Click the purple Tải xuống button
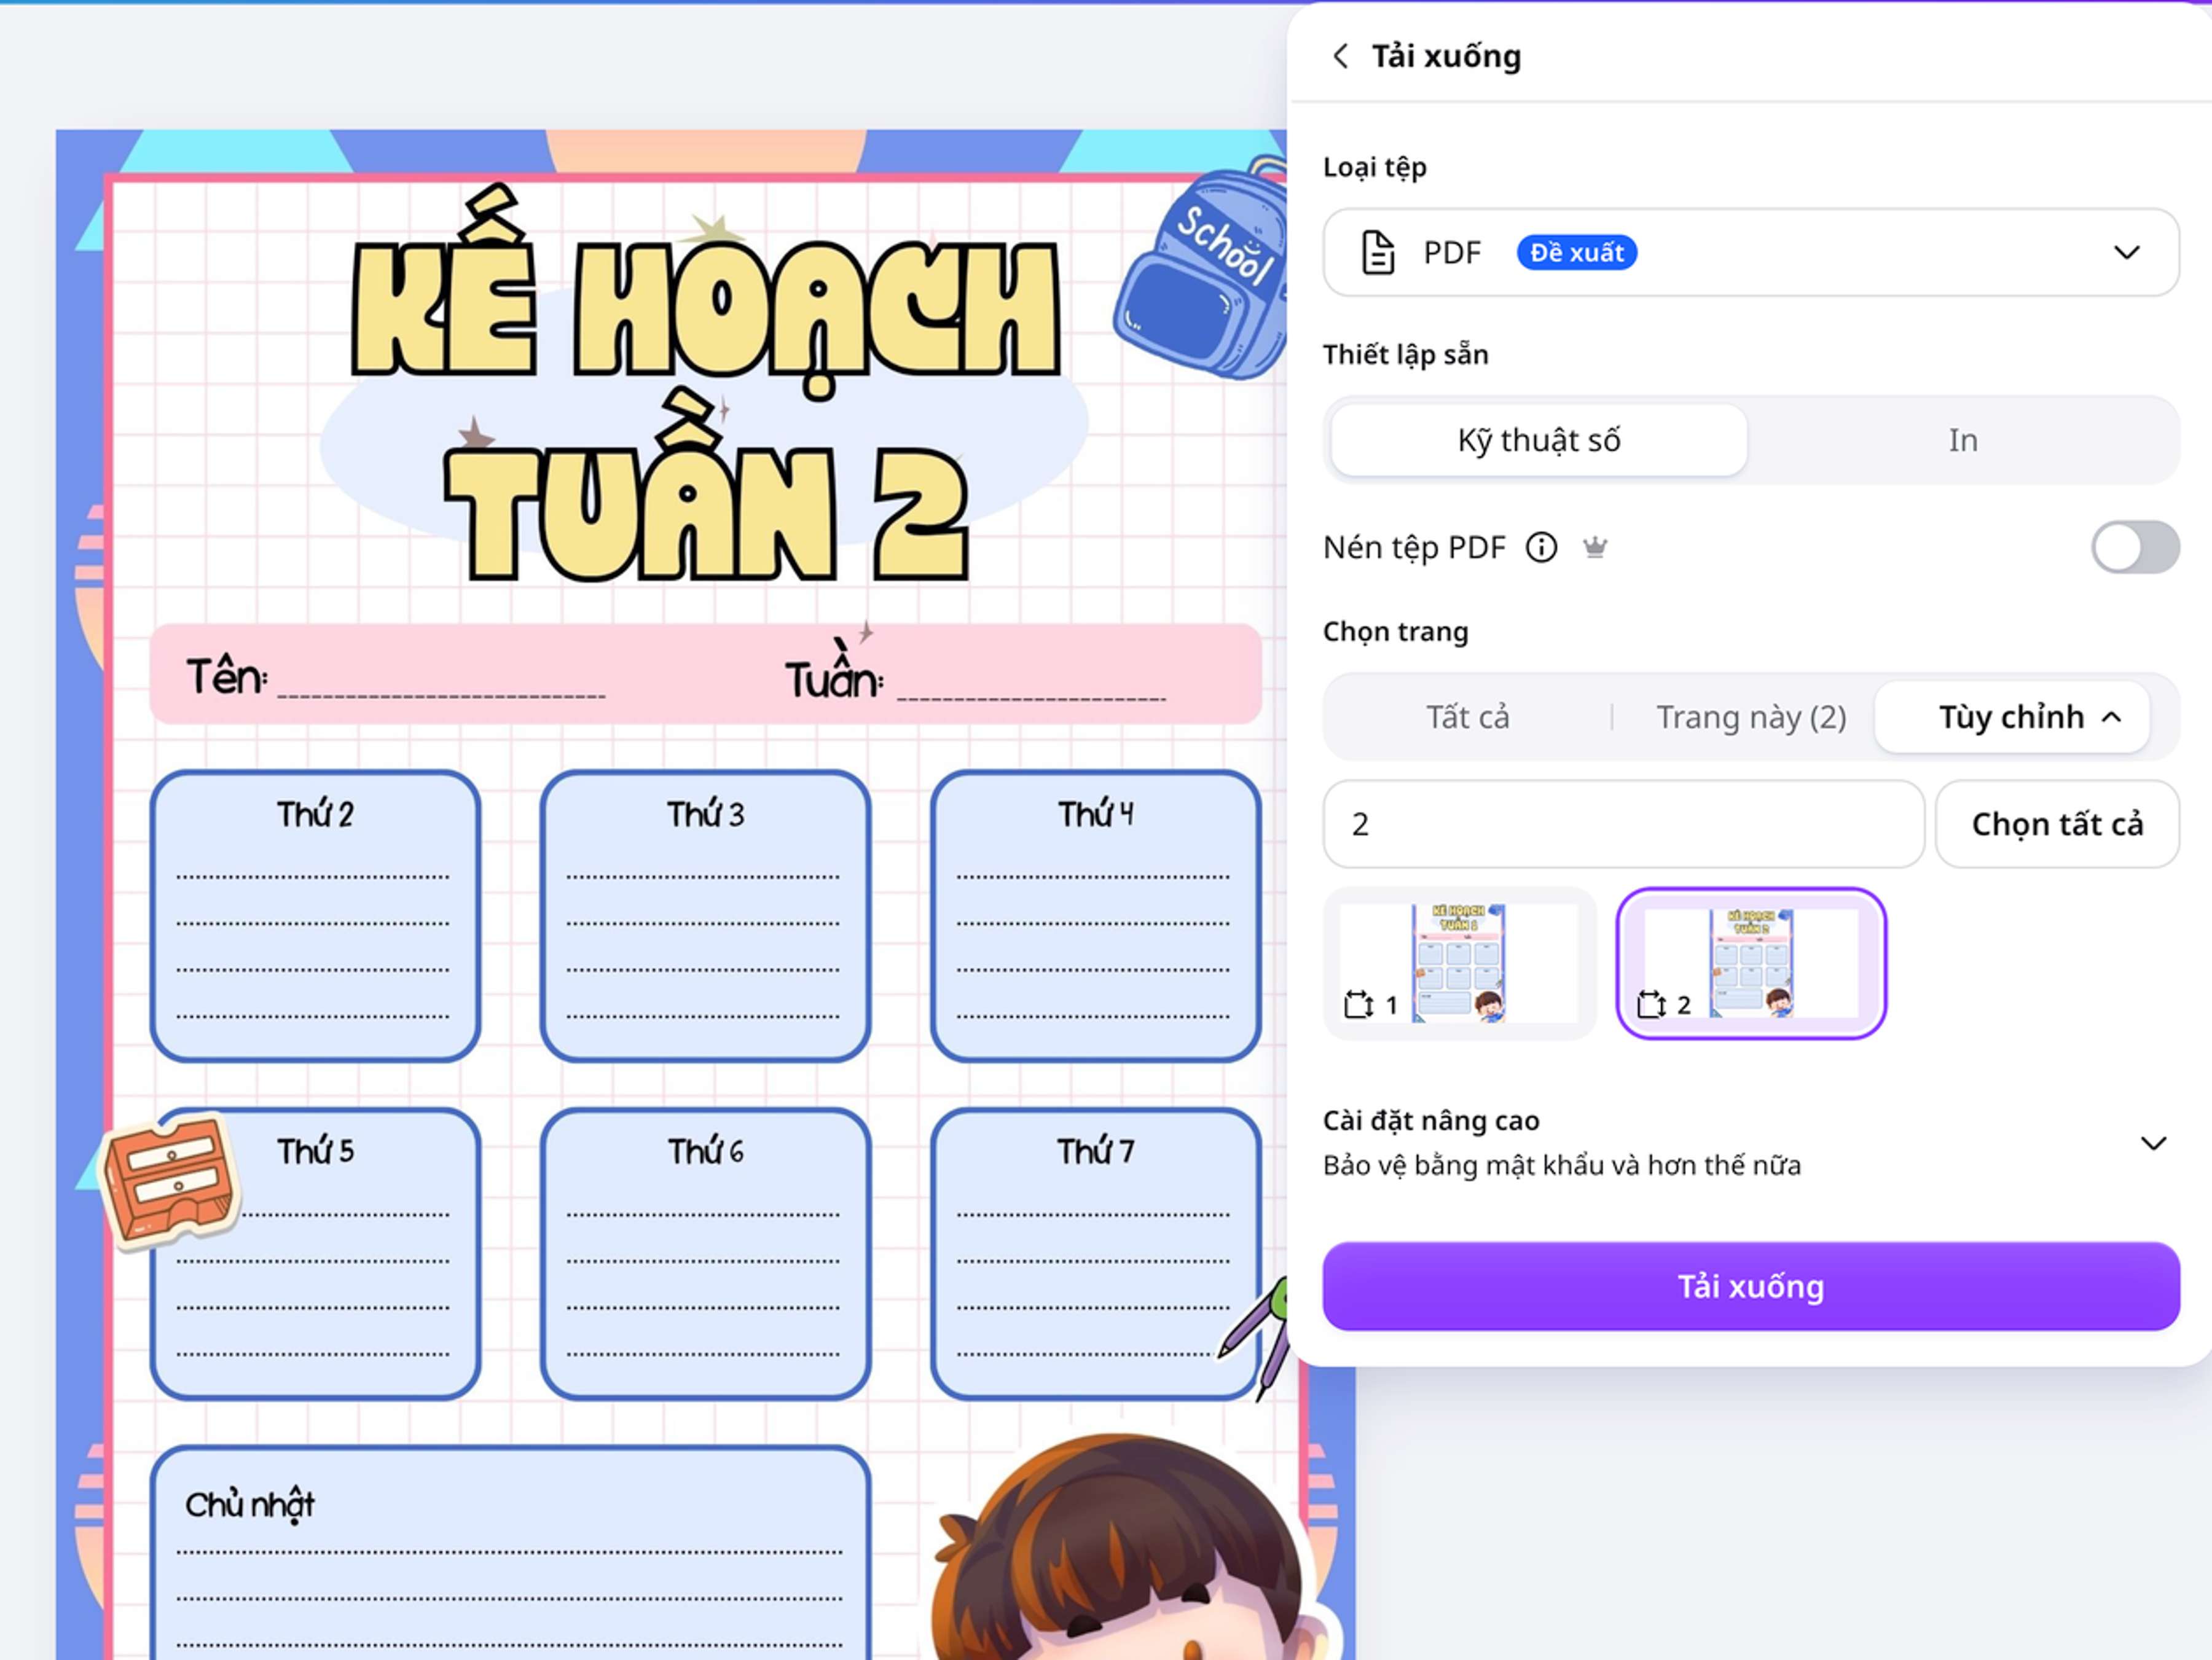 click(x=1751, y=1286)
